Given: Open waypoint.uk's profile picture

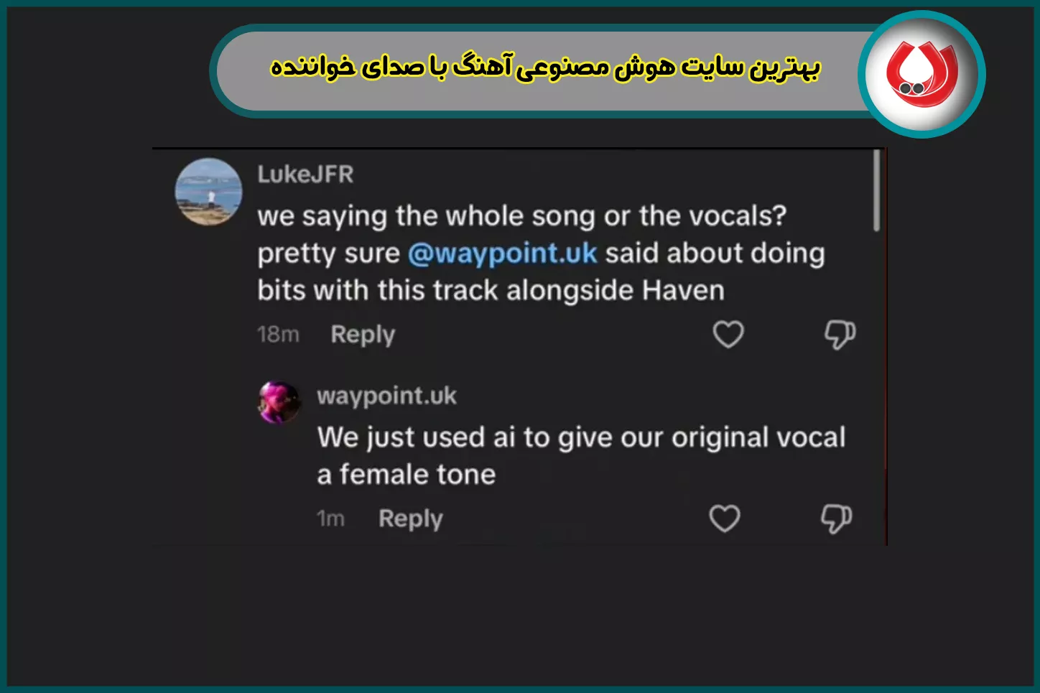Looking at the screenshot, I should pyautogui.click(x=278, y=402).
